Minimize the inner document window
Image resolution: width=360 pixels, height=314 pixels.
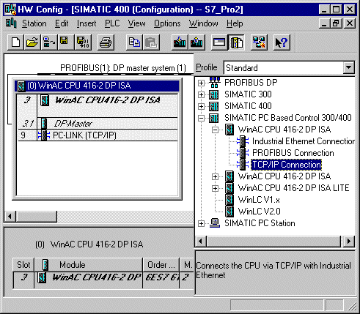click(325, 23)
